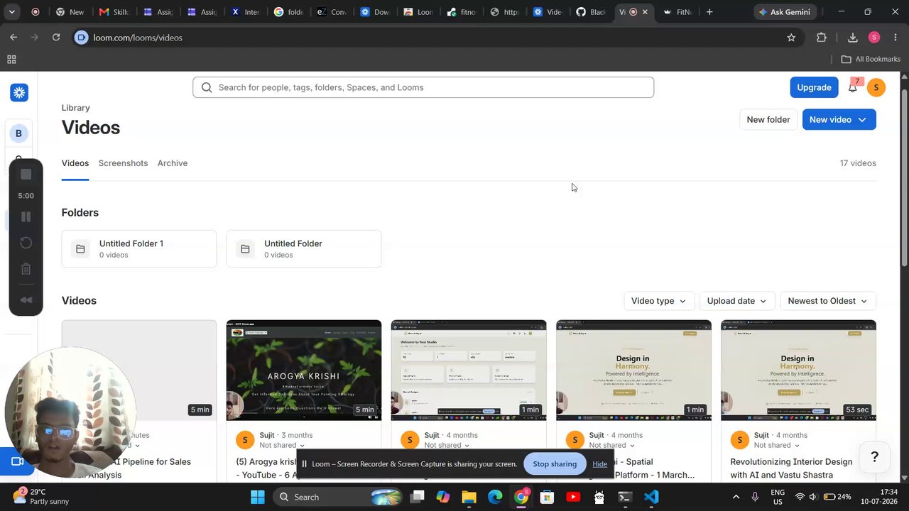The height and width of the screenshot is (511, 909).
Task: Click the help question mark button
Action: (x=875, y=456)
